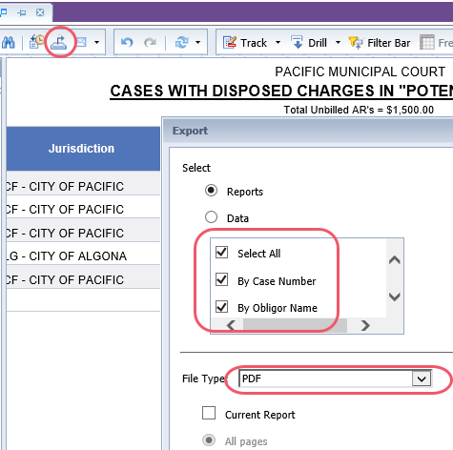Click the panel restore window icon
Image resolution: width=453 pixels, height=450 pixels.
click(x=4, y=12)
